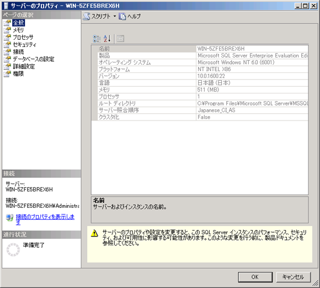Click the キャンセル button
Image resolution: width=320 pixels, height=288 pixels.
click(294, 277)
